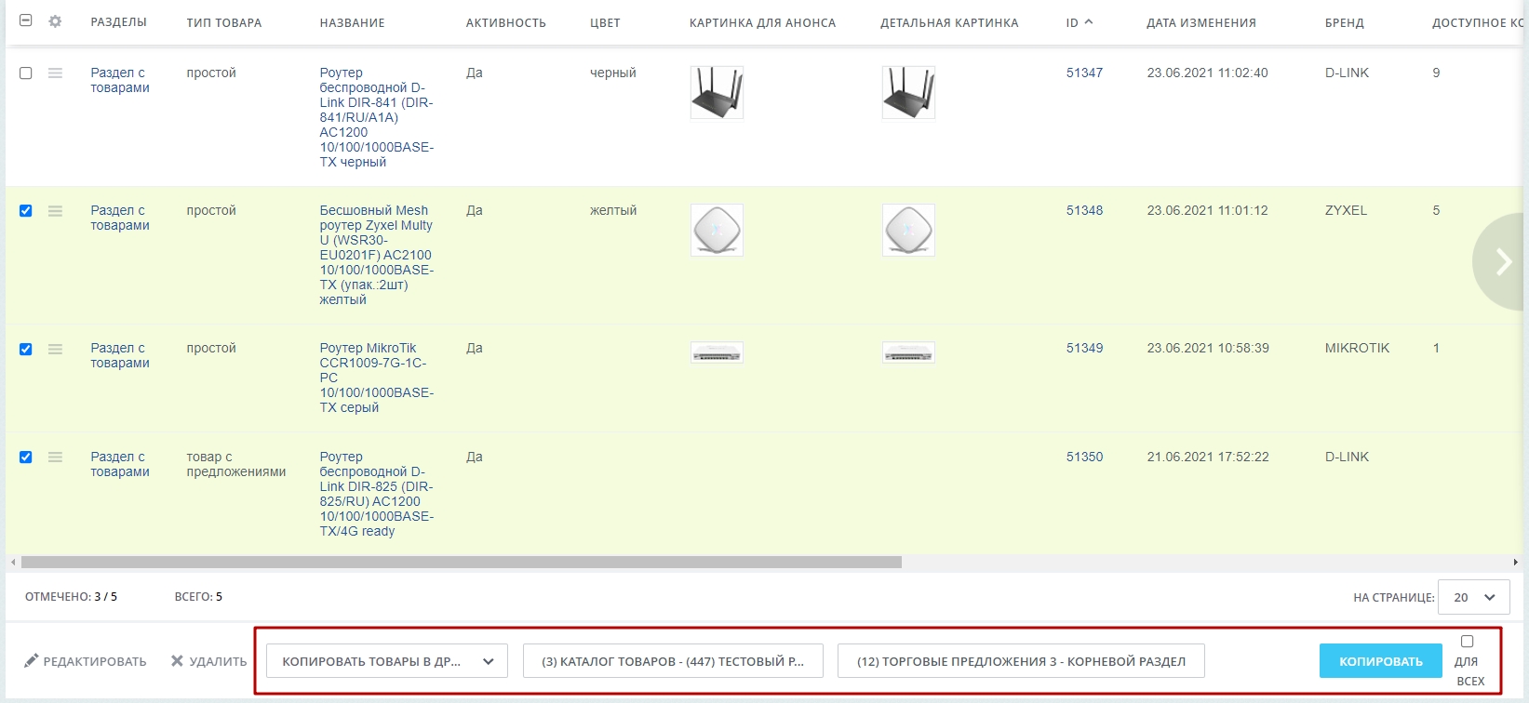
Task: Click the hamburger icon of the MikroTik row
Action: [x=55, y=349]
